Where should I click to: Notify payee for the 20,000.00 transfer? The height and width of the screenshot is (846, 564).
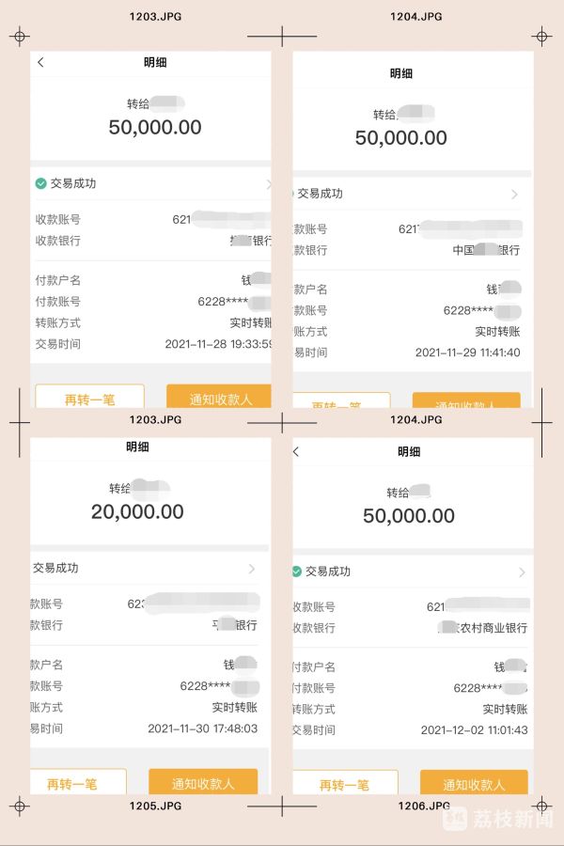click(203, 783)
